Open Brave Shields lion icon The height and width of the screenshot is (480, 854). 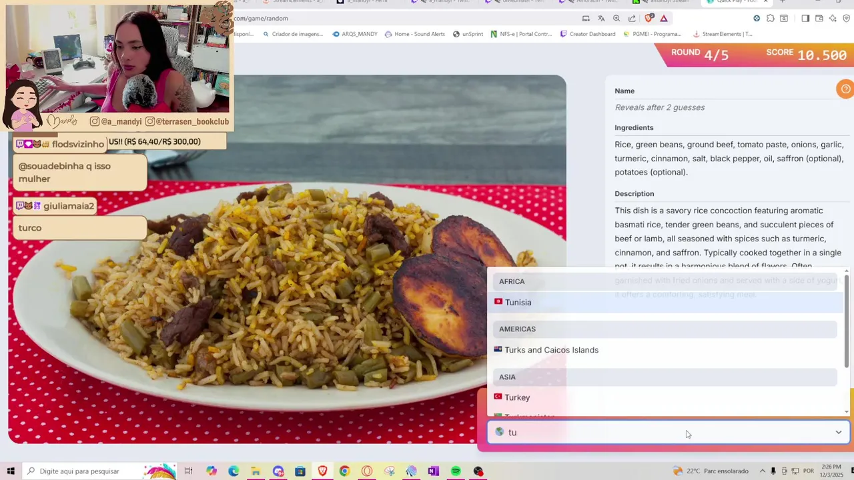[649, 19]
